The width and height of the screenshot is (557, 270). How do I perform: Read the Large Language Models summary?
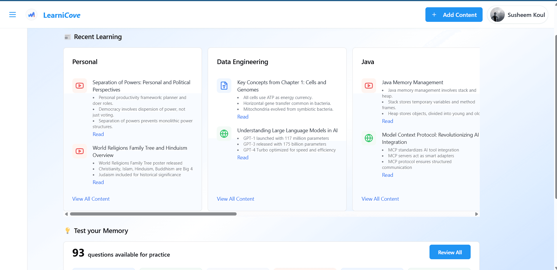click(243, 158)
